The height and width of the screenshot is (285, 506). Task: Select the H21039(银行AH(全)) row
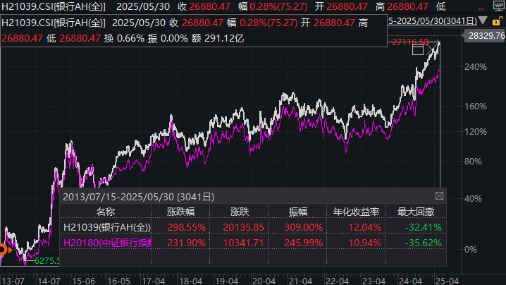(107, 226)
